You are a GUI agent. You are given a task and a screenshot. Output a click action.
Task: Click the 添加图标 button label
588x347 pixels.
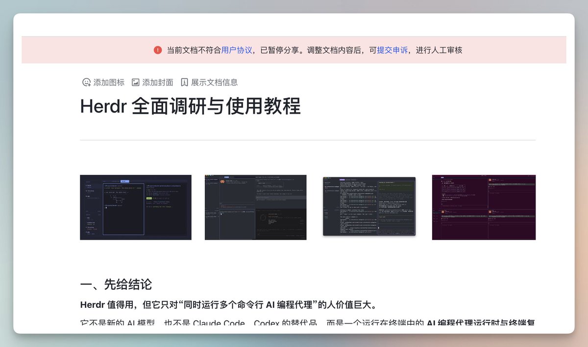[109, 82]
